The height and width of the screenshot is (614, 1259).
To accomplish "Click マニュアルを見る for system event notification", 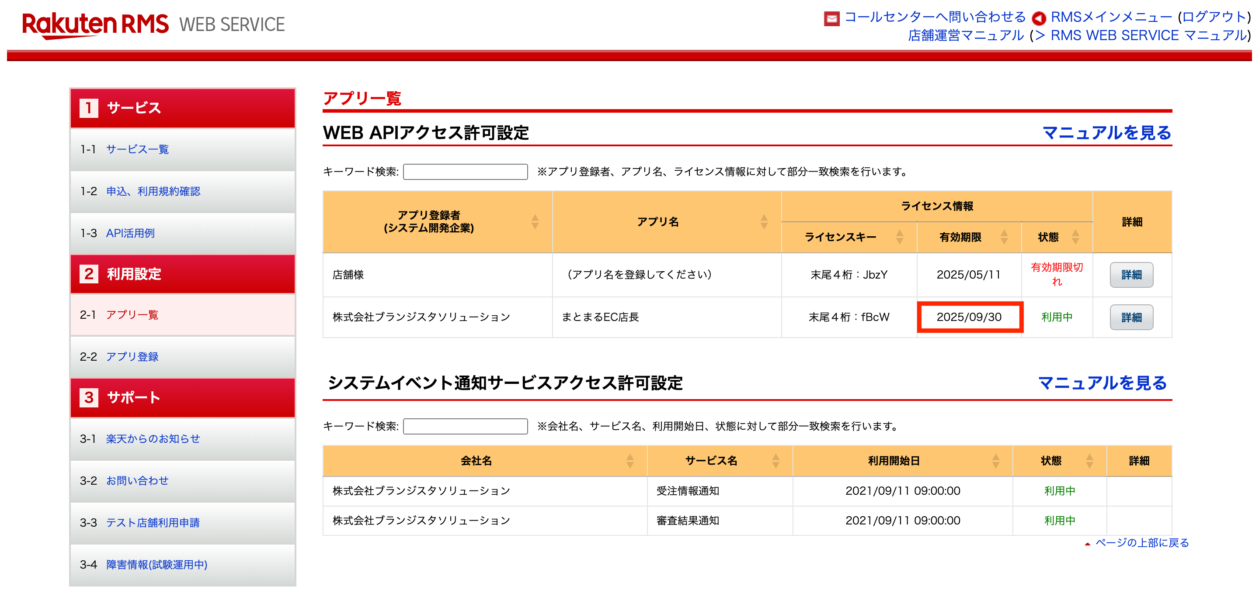I will [x=1102, y=383].
